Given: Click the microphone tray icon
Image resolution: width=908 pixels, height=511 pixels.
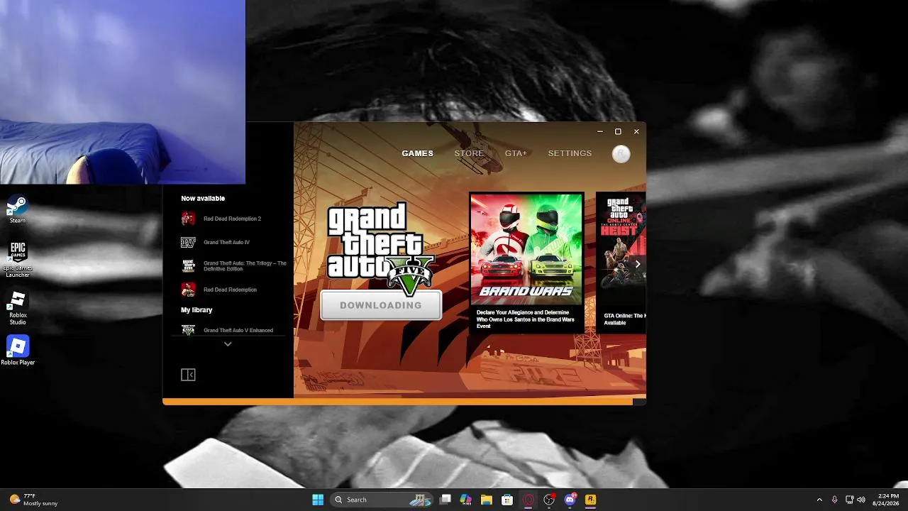Looking at the screenshot, I should pyautogui.click(x=834, y=500).
